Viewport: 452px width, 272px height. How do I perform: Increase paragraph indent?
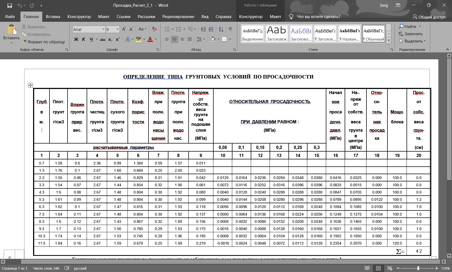[211, 29]
